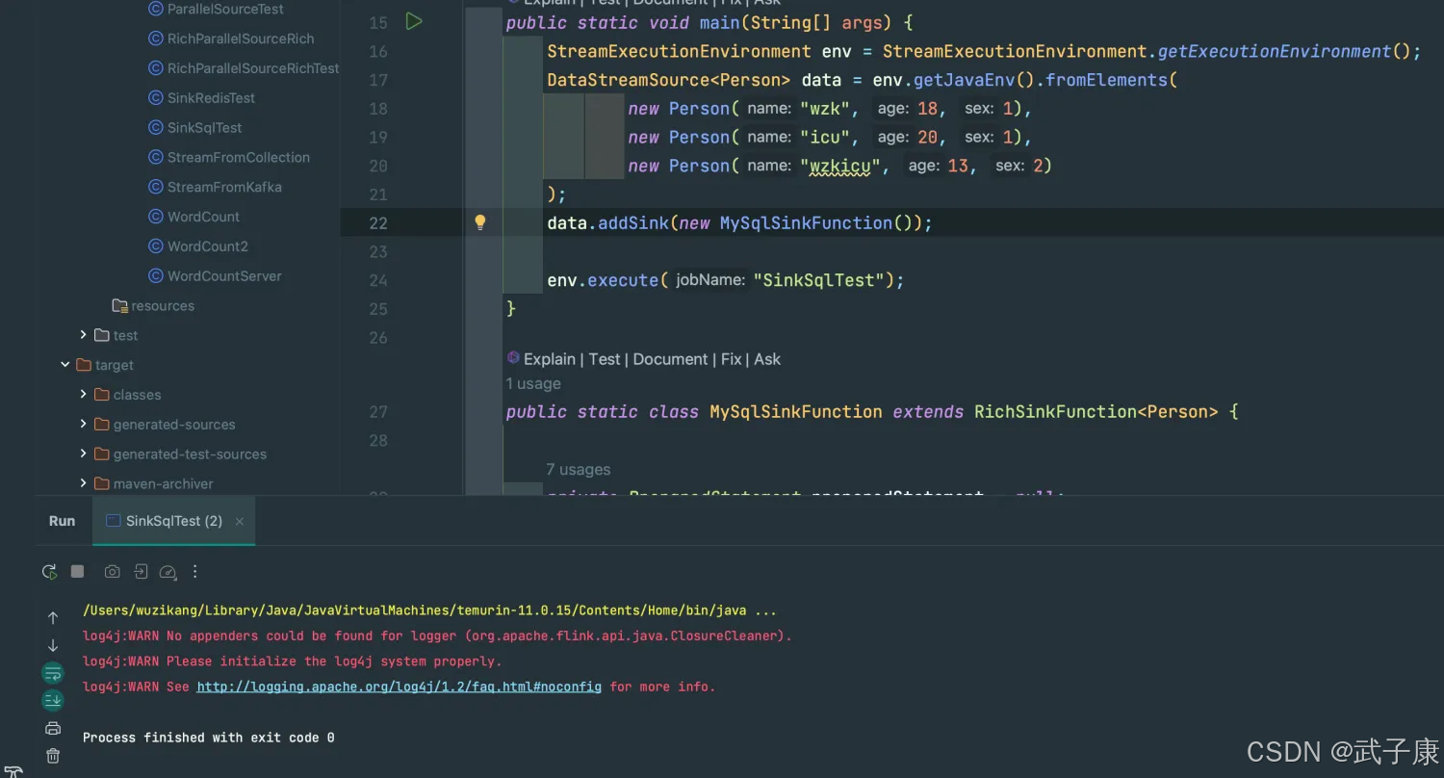Toggle scroll to end of console
The height and width of the screenshot is (778, 1444).
(x=53, y=700)
